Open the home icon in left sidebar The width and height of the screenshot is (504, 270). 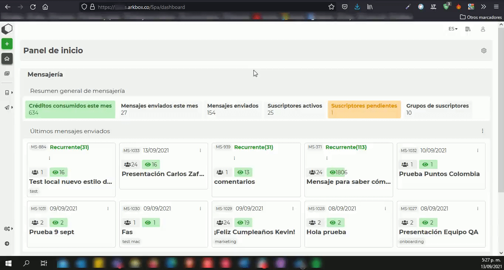[7, 58]
